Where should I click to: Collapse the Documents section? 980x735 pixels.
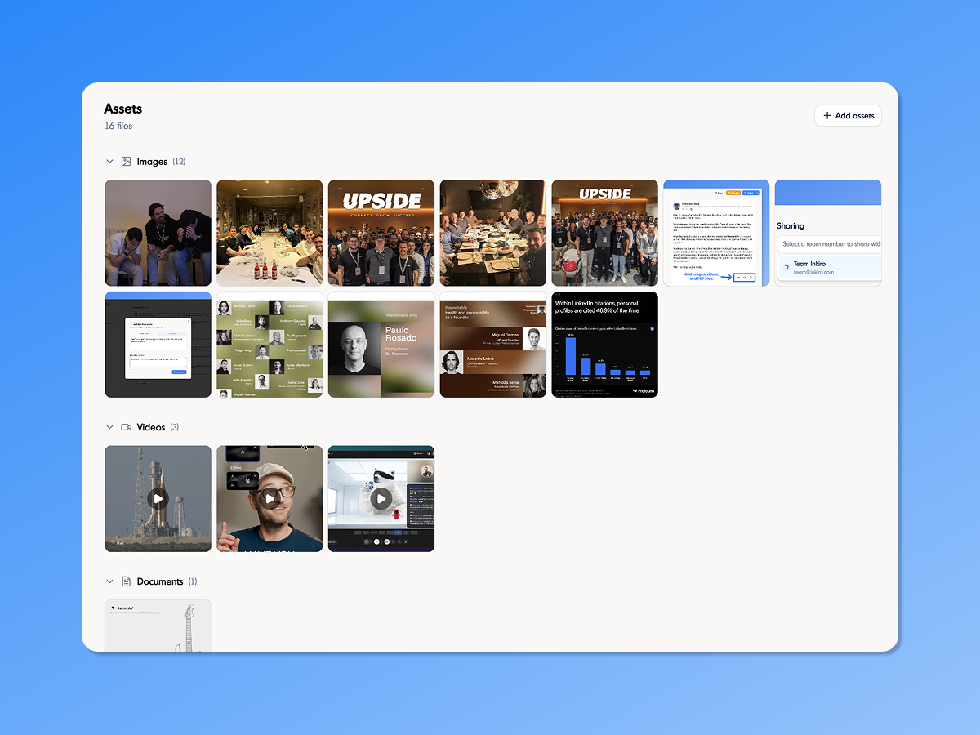(109, 581)
